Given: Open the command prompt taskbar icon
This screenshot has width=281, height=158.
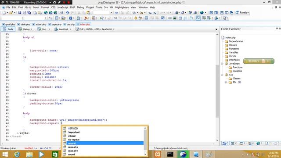Looking at the screenshot, I should pos(170,154).
